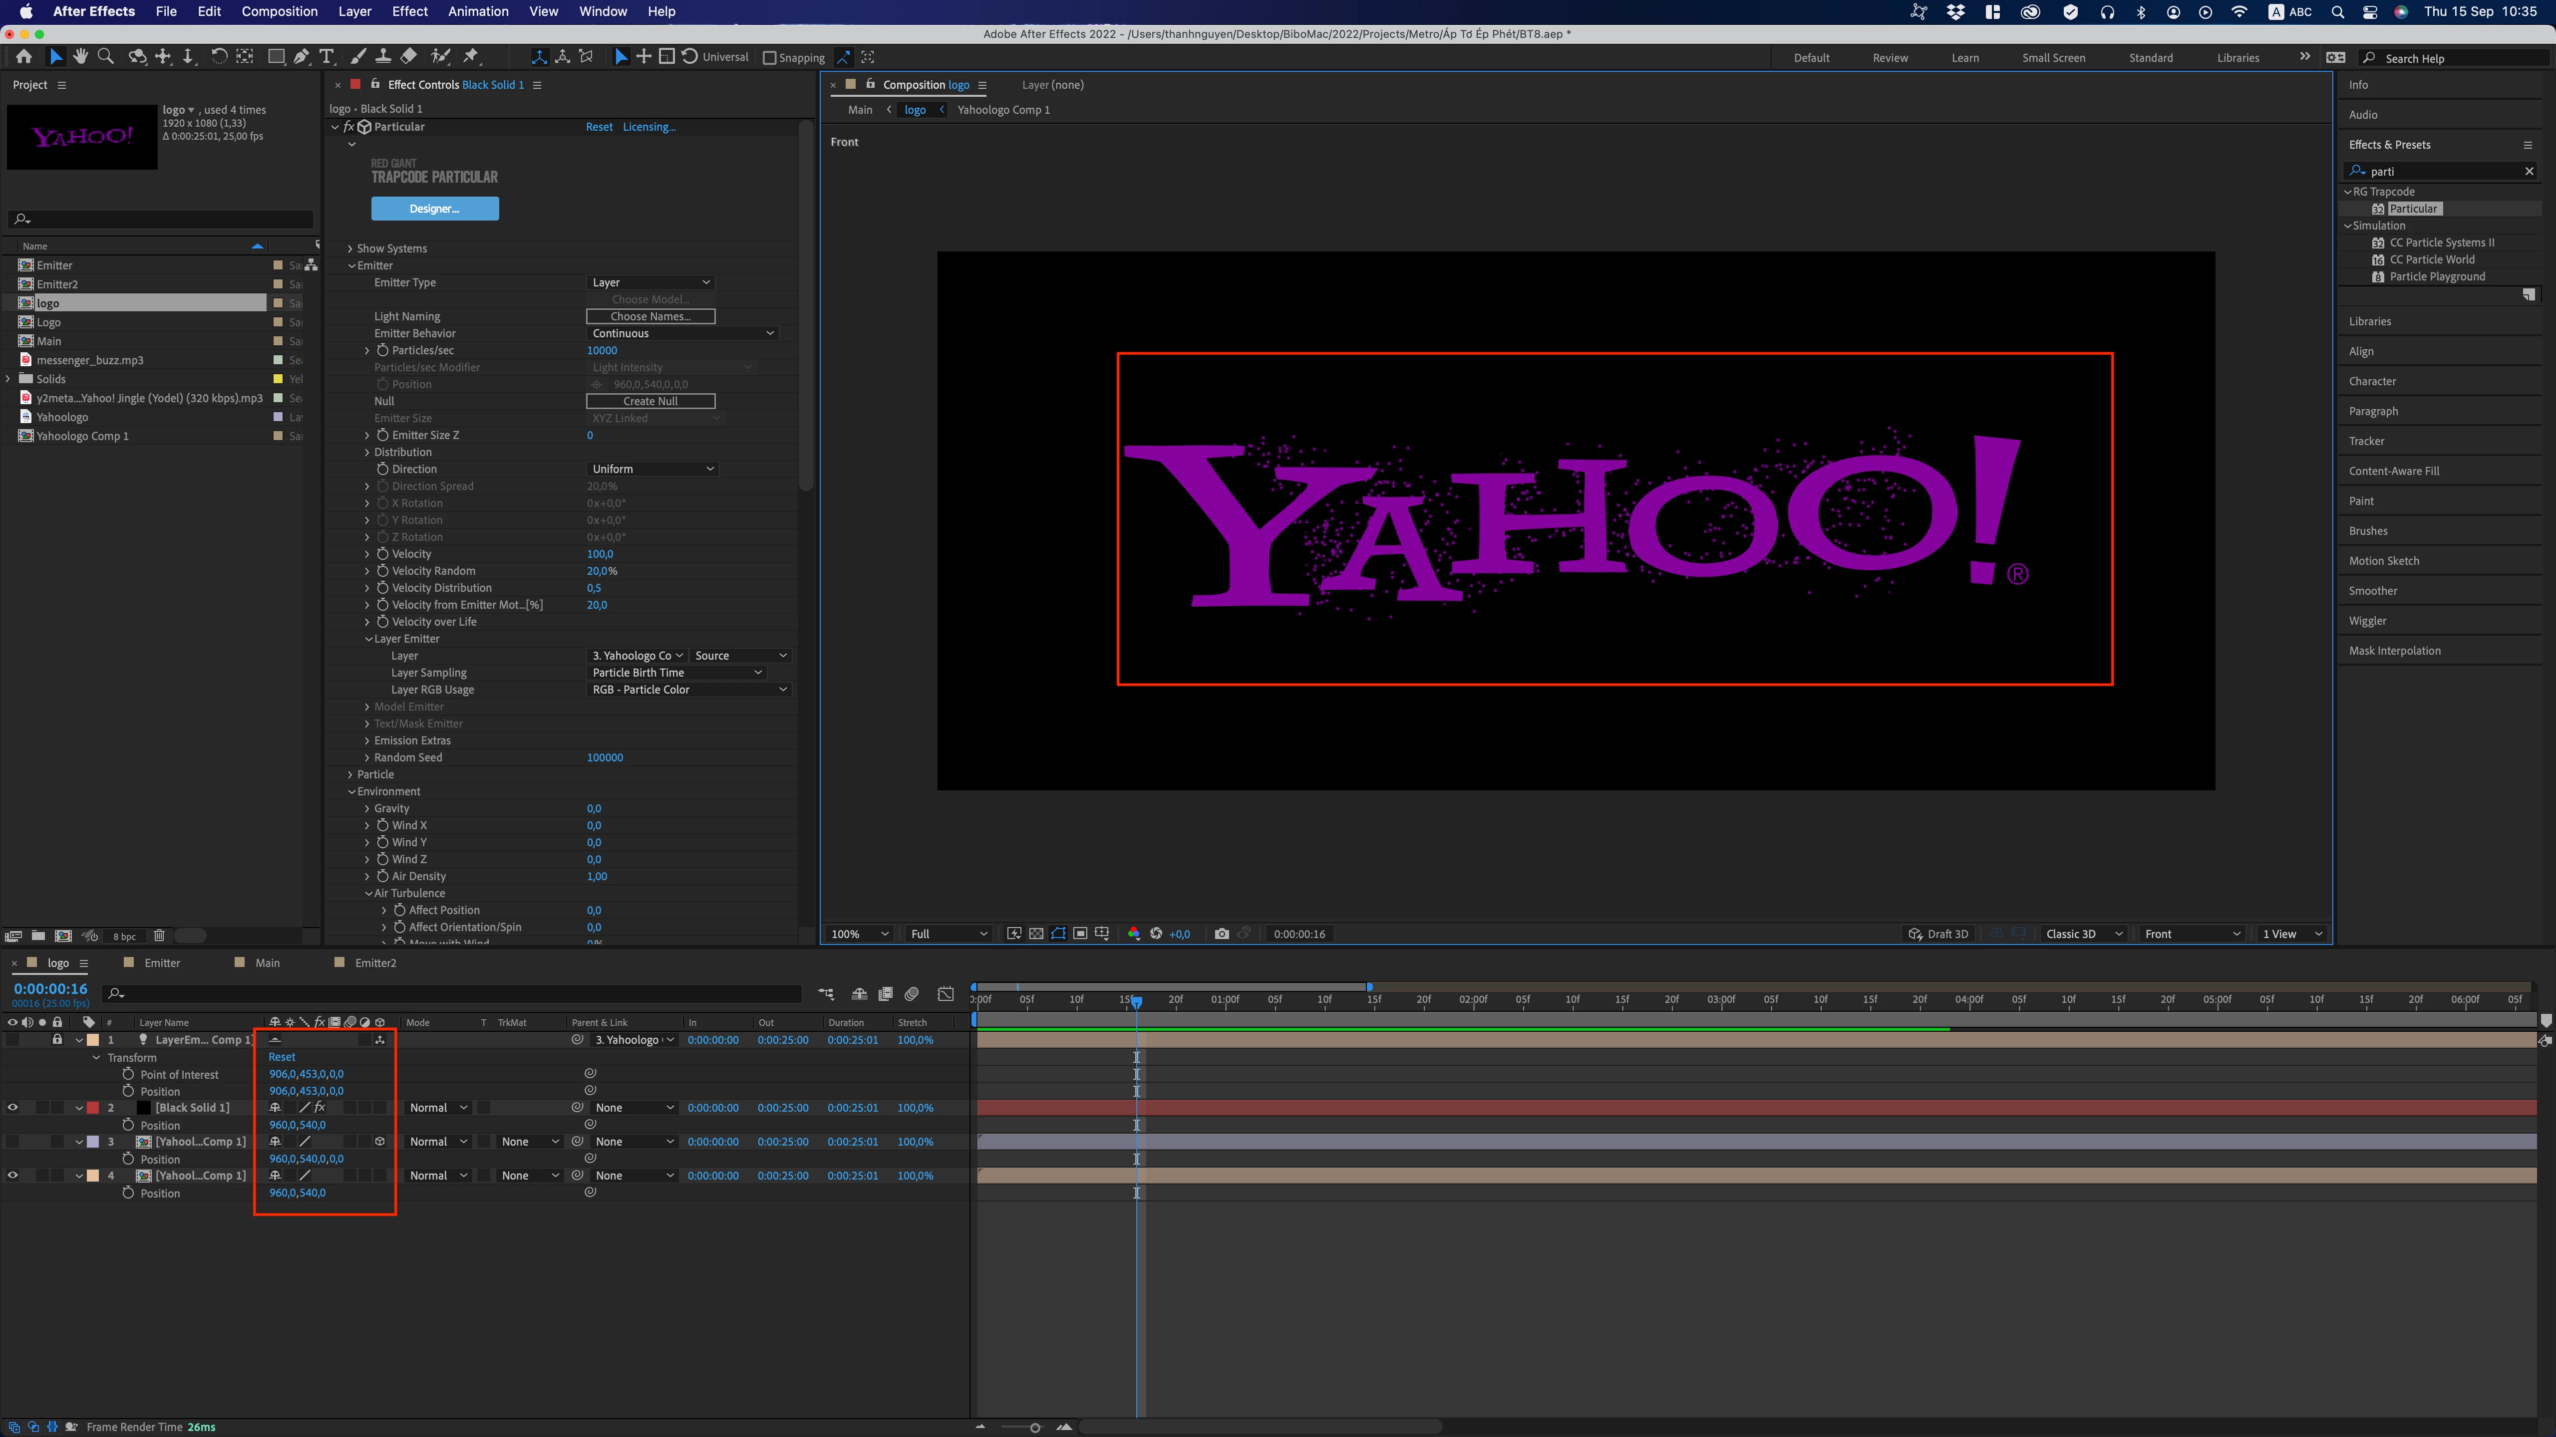Select the Roto Brush tool

(440, 57)
